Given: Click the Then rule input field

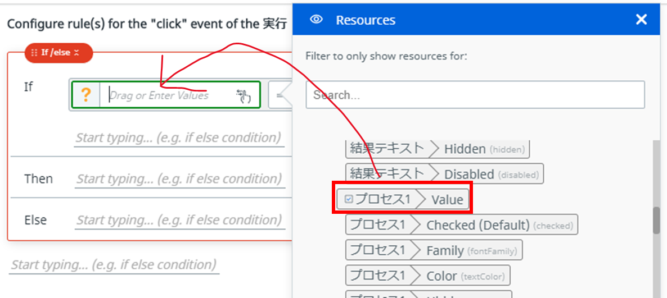Looking at the screenshot, I should click(x=179, y=179).
